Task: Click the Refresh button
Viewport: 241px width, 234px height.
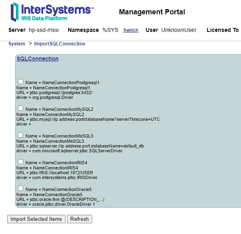Action: [80, 219]
